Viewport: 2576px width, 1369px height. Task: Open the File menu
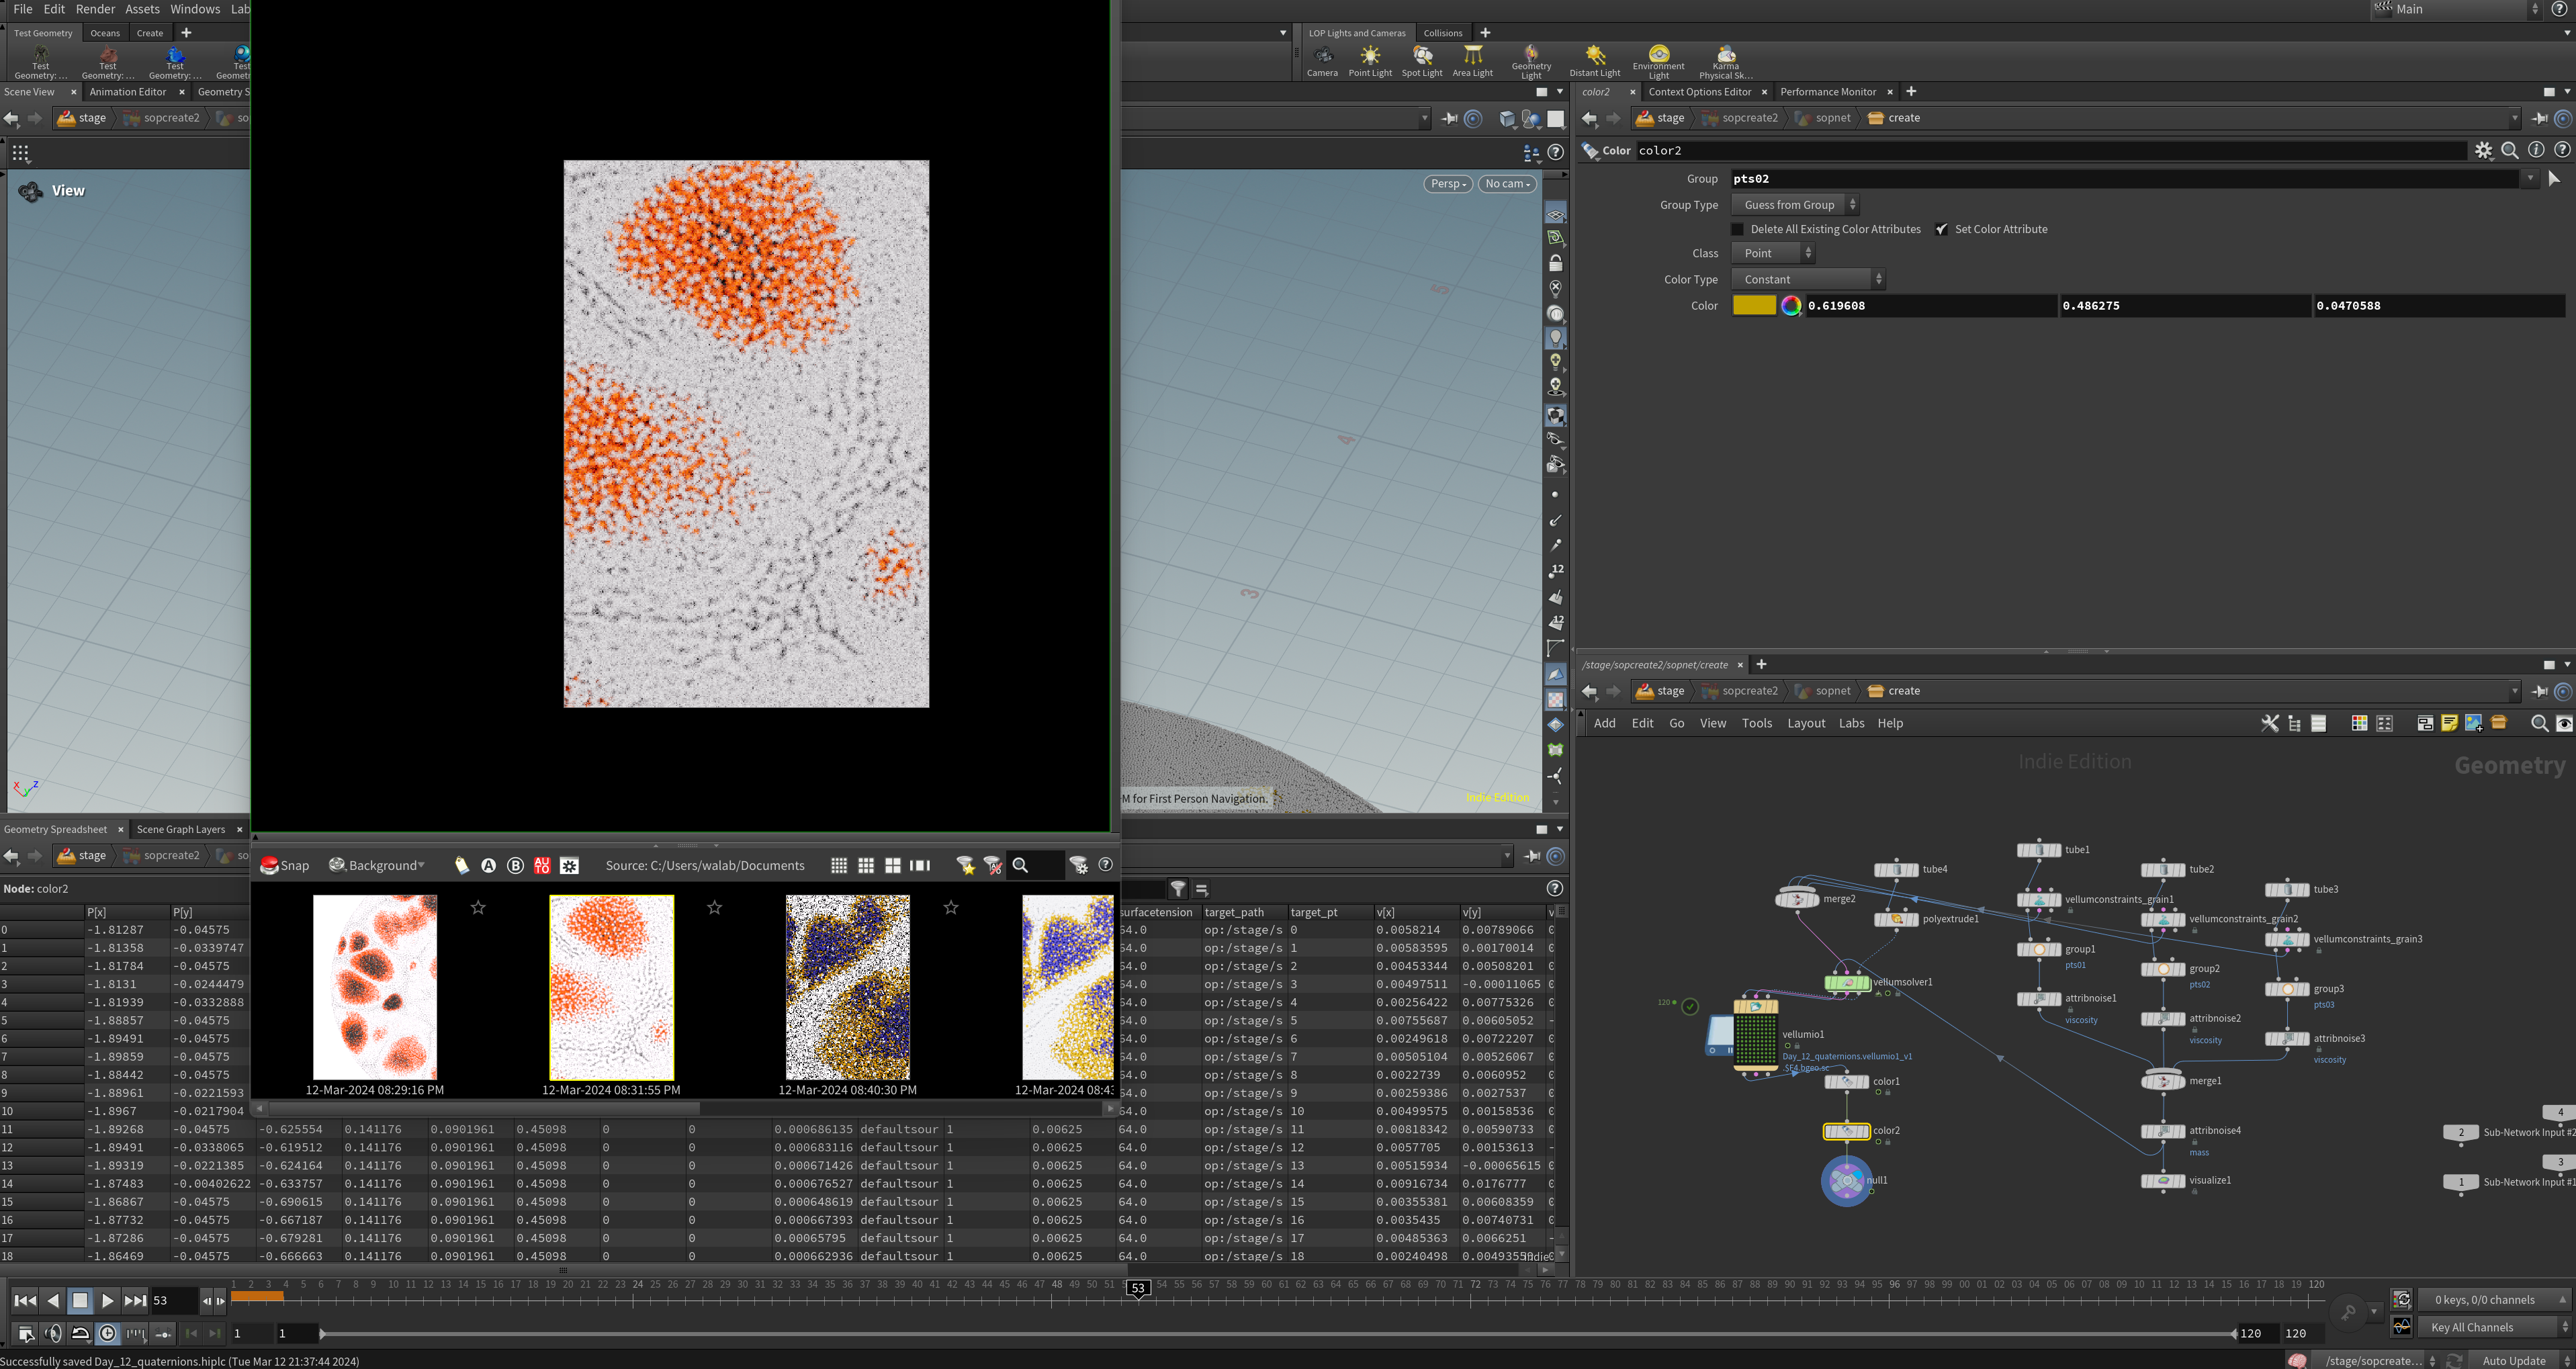coord(23,9)
